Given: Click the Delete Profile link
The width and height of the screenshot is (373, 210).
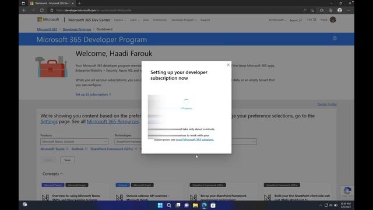Looking at the screenshot, I should click(327, 104).
